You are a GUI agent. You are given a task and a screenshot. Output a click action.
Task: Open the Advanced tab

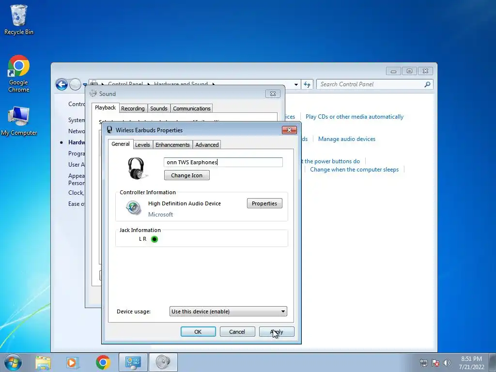(x=207, y=145)
